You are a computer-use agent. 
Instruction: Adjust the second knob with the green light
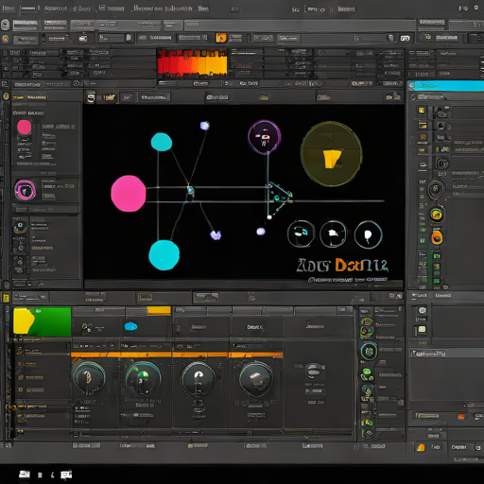pyautogui.click(x=143, y=378)
